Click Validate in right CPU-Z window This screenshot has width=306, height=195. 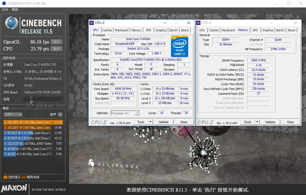[x=270, y=122]
